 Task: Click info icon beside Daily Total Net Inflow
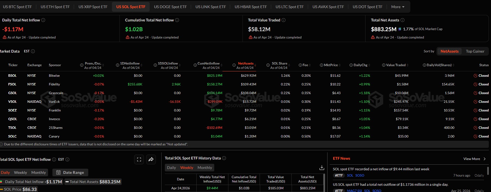[43, 20]
